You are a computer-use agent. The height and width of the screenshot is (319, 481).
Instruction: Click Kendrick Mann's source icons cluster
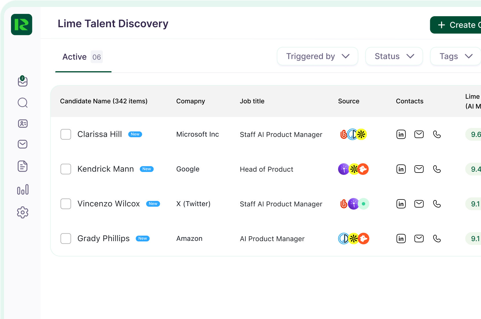pyautogui.click(x=354, y=169)
